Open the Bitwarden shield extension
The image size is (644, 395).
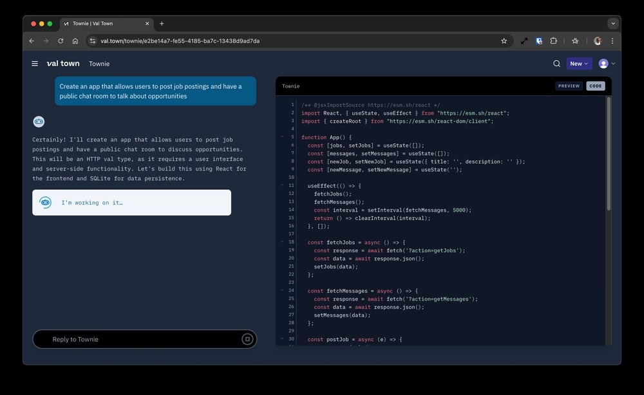pyautogui.click(x=539, y=41)
